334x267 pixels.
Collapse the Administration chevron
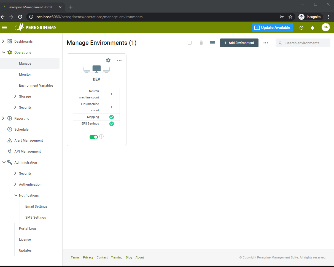pyautogui.click(x=4, y=162)
